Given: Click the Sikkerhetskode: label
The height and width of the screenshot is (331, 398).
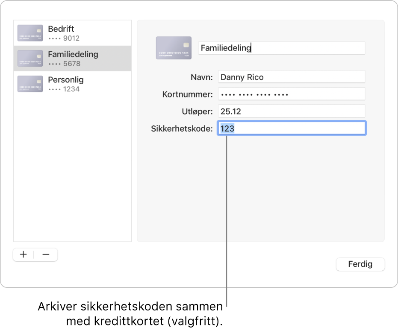Looking at the screenshot, I should pyautogui.click(x=182, y=129).
